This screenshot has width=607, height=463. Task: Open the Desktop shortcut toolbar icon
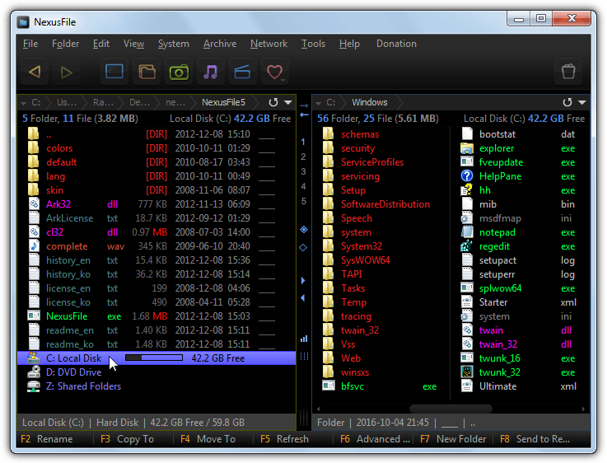[114, 72]
